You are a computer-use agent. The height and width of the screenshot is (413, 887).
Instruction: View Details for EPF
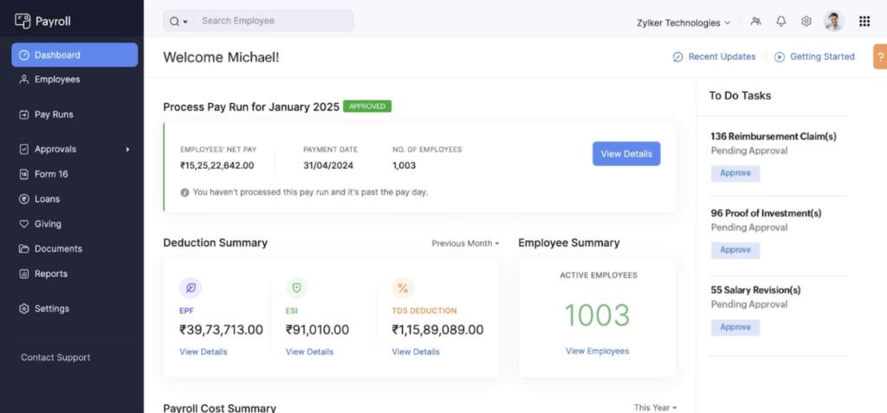coord(203,352)
